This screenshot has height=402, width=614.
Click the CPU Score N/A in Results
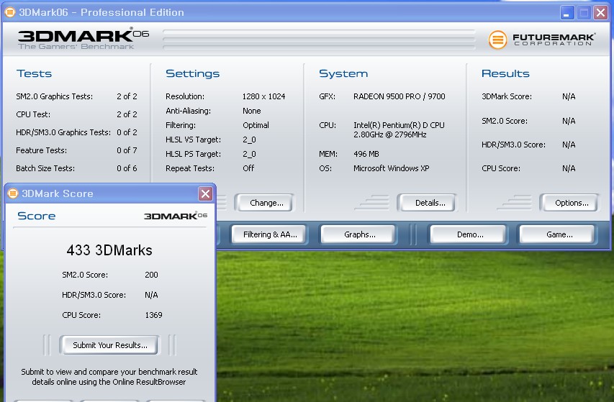(569, 168)
